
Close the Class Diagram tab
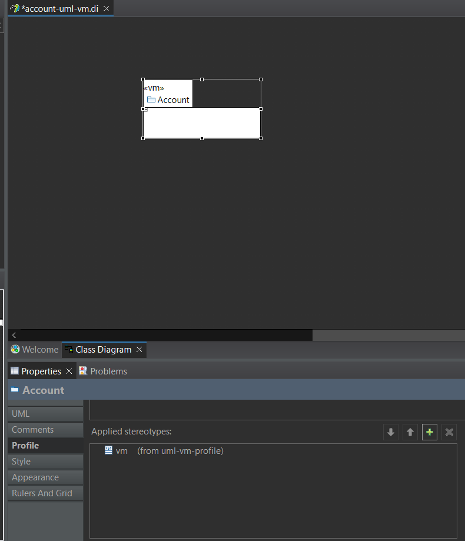(x=139, y=350)
